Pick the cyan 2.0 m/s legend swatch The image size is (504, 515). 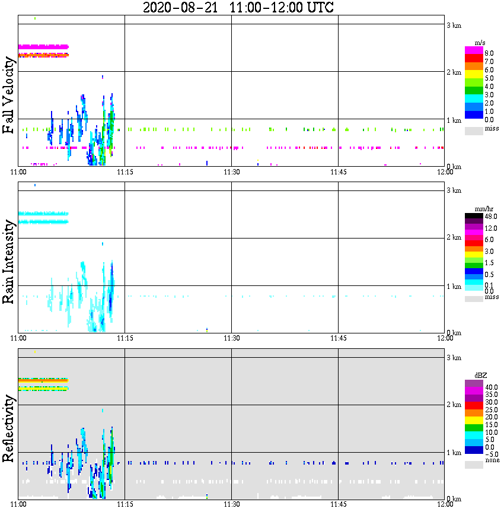pos(474,98)
